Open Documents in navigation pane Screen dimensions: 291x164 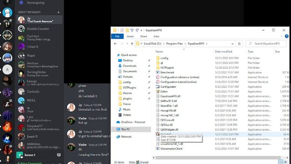click(130, 71)
